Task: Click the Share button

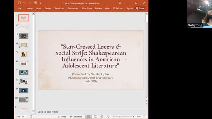Action: point(140,8)
